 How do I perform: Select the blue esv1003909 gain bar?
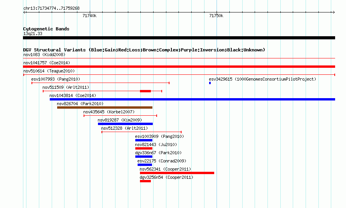click(x=144, y=140)
